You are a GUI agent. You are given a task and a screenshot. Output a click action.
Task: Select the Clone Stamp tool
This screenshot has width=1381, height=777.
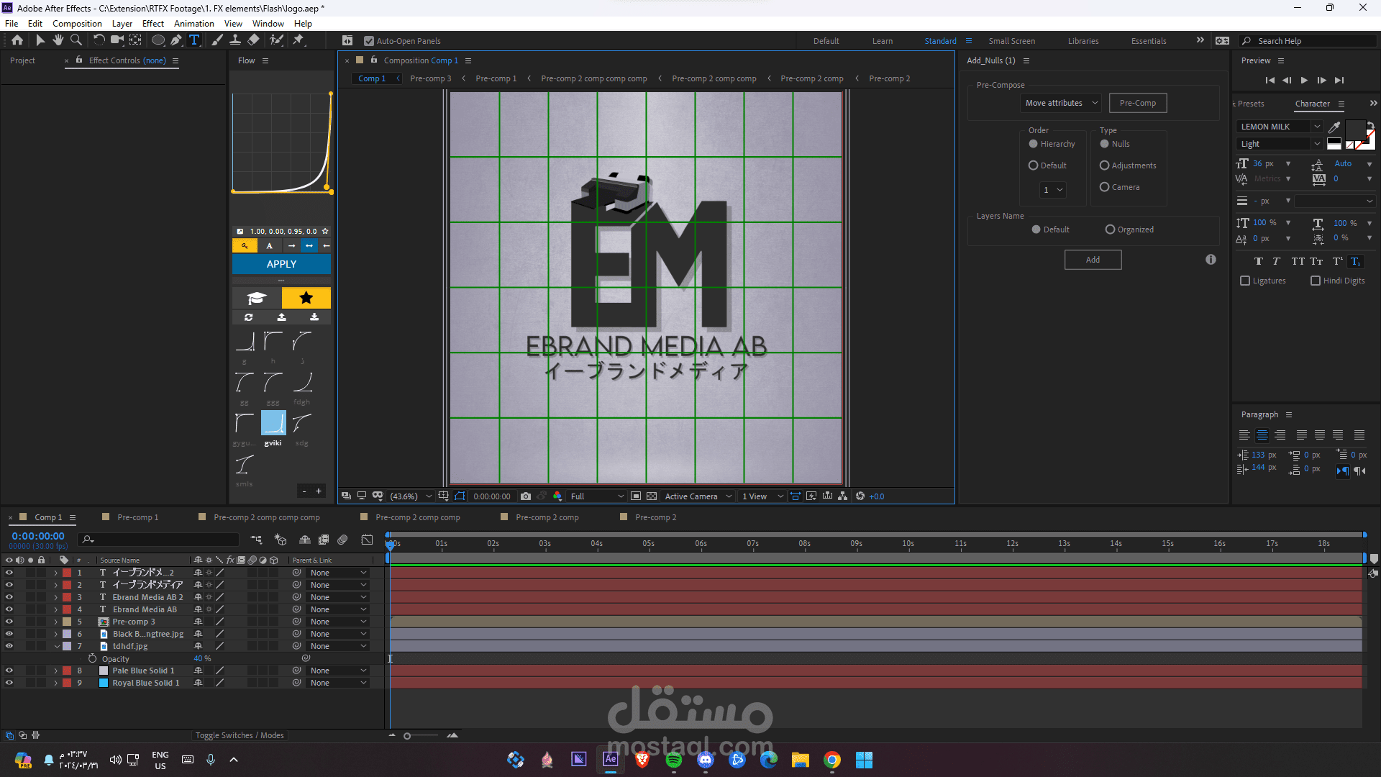235,40
